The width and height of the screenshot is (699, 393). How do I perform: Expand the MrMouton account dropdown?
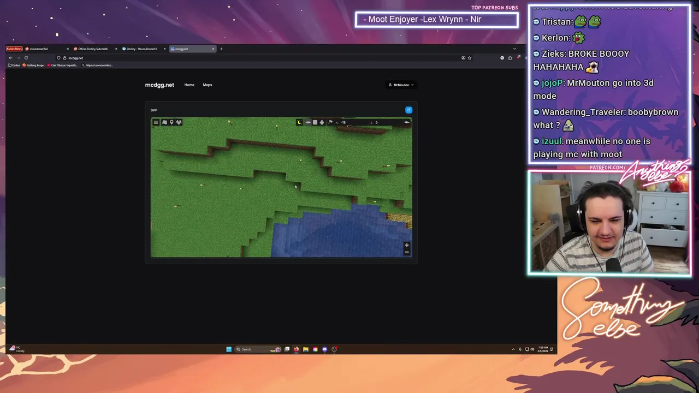pyautogui.click(x=401, y=85)
